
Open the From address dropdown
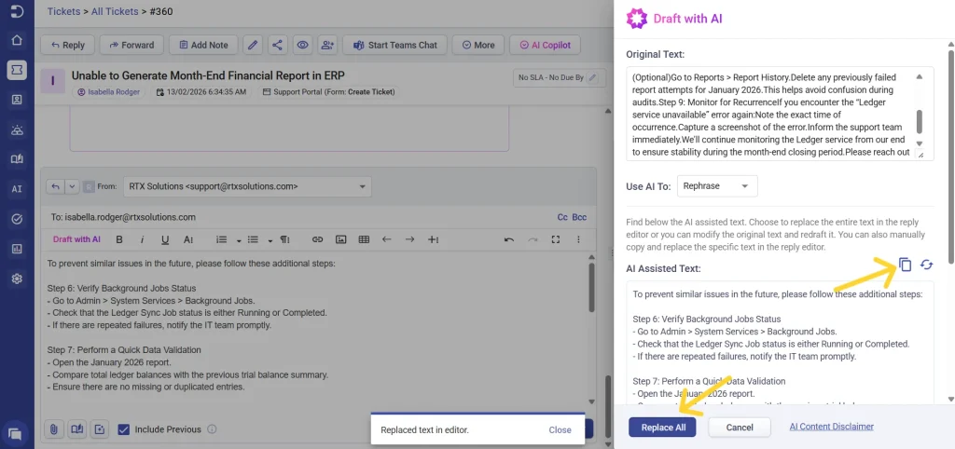(247, 186)
